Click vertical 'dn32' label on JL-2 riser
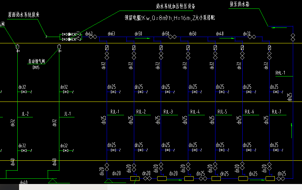 pos(13,123)
